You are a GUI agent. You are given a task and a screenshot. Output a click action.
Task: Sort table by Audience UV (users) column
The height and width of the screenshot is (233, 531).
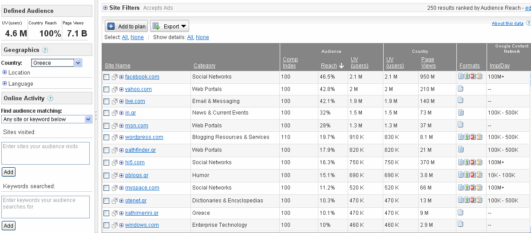click(359, 62)
